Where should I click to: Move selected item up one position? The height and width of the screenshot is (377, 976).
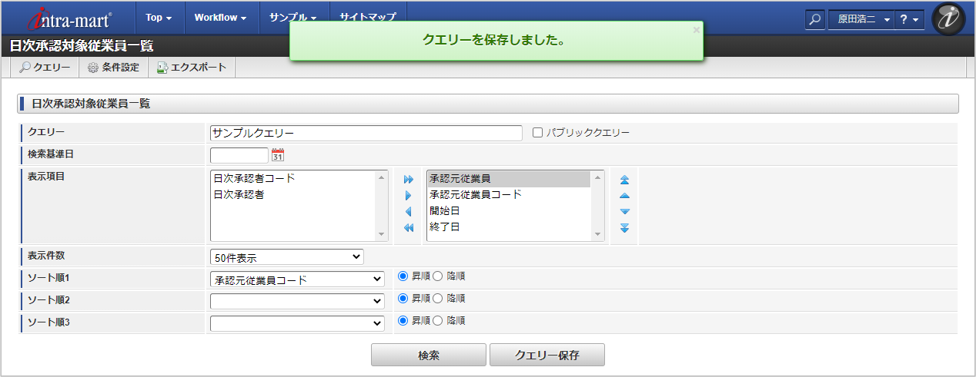click(x=624, y=196)
